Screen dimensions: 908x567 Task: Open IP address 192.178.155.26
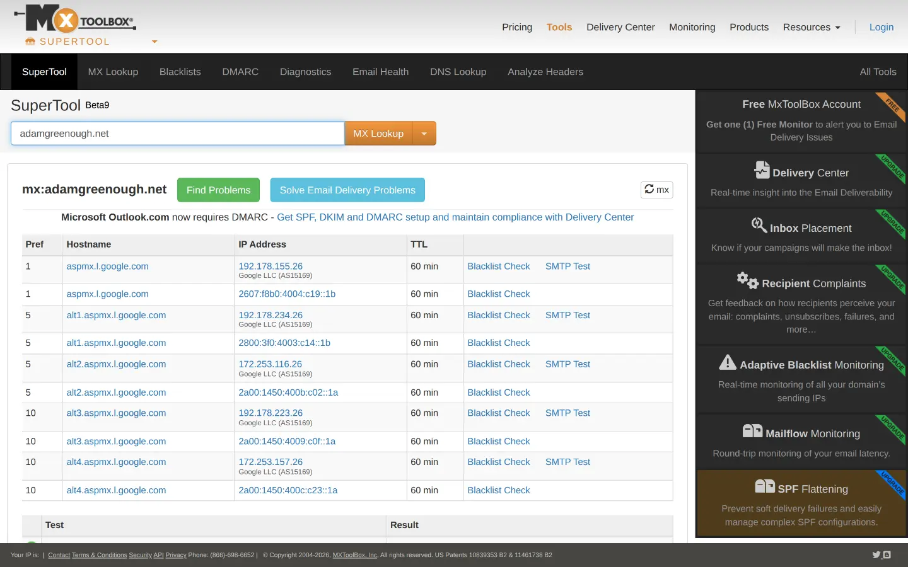[271, 266]
